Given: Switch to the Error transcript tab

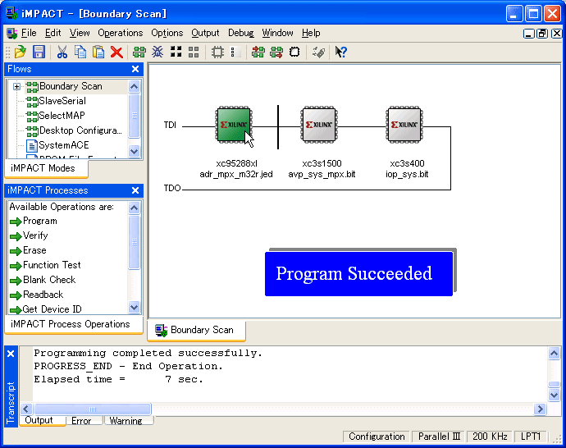Looking at the screenshot, I should tap(81, 421).
